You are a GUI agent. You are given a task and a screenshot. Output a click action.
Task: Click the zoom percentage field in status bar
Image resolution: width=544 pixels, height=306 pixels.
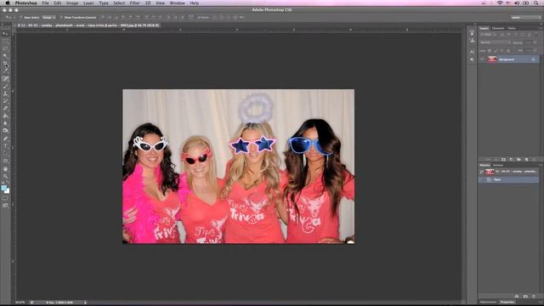pyautogui.click(x=20, y=303)
